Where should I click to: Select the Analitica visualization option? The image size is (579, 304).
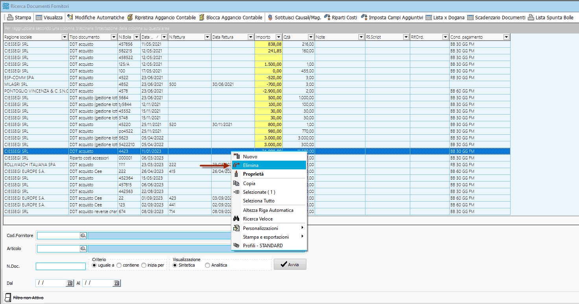click(207, 265)
